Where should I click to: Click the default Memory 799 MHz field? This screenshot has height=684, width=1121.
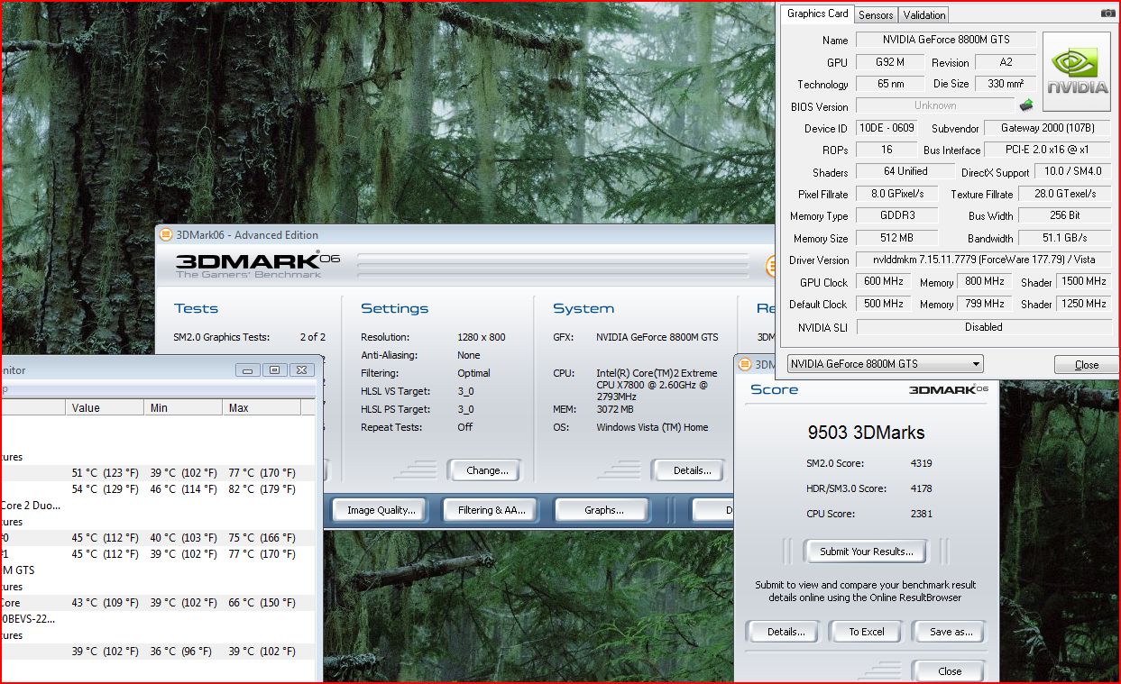[984, 304]
